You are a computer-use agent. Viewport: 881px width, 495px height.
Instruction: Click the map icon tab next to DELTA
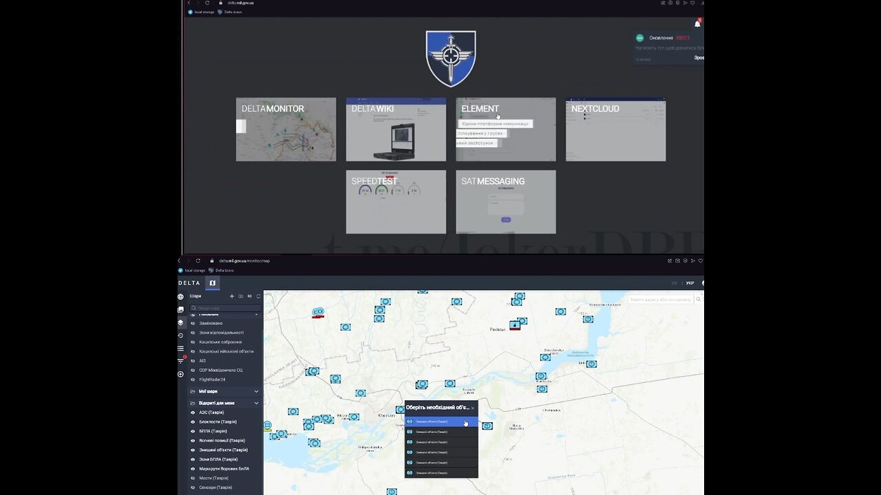[x=213, y=283]
